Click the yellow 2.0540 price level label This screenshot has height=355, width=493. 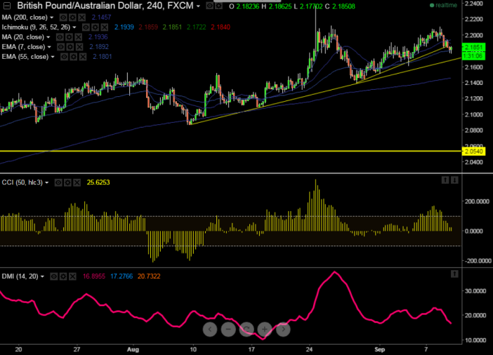tap(473, 152)
